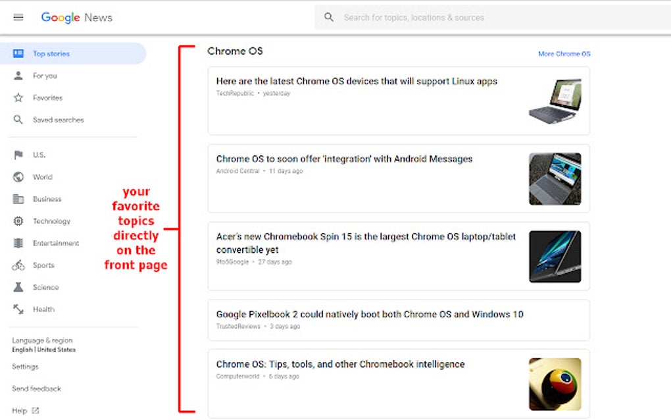Screen dimensions: 671x420
Task: Select Top stories in sidebar
Action: [73, 53]
